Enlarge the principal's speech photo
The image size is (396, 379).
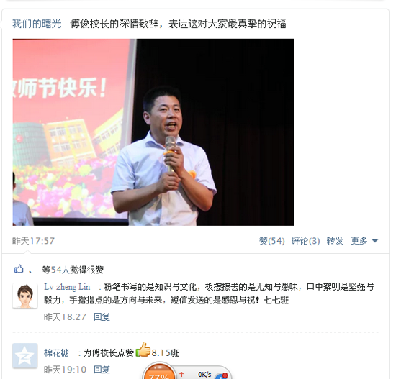tap(153, 132)
